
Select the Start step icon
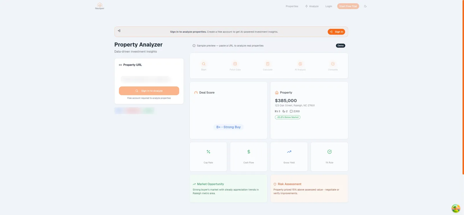[x=204, y=64]
